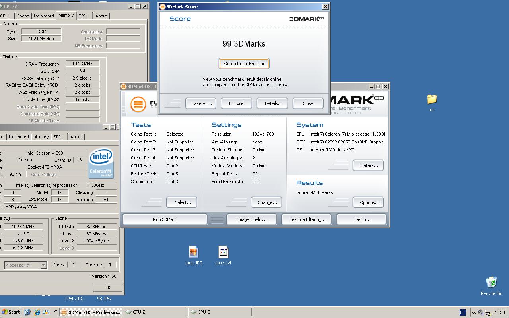Image resolution: width=509 pixels, height=318 pixels.
Task: Click the Save As... button
Action: click(201, 103)
